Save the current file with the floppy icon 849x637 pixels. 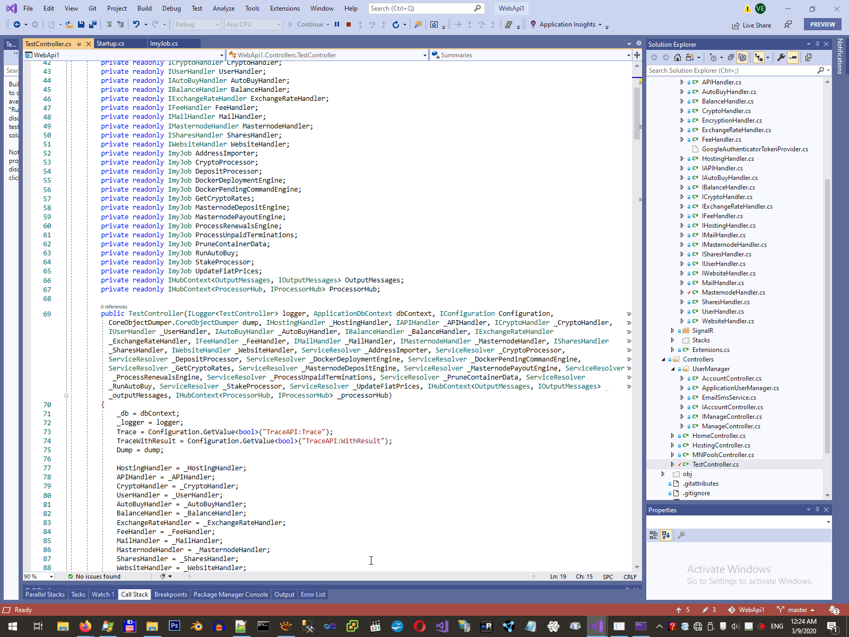81,24
